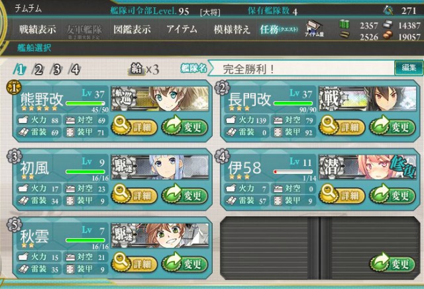Open 模様替え furniture menu
The image size is (424, 289).
tap(231, 29)
